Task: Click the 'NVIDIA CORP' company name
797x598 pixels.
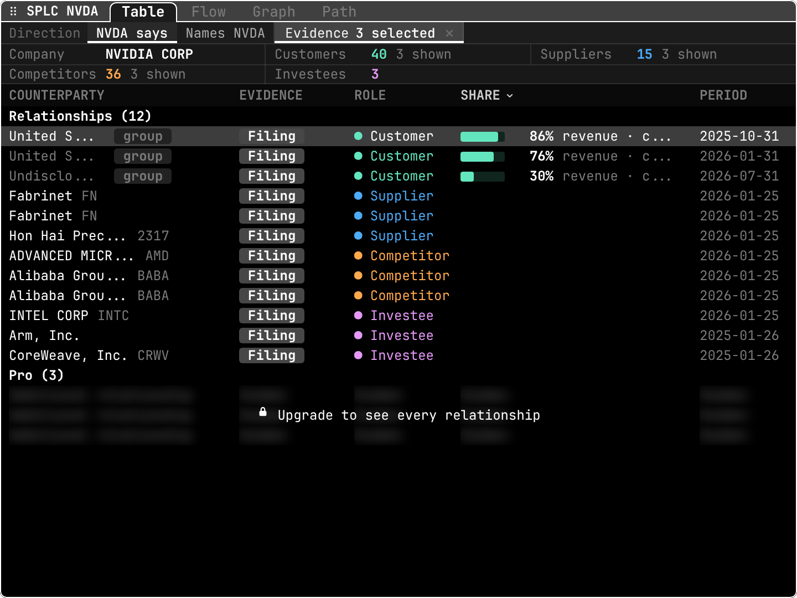Action: click(x=149, y=54)
